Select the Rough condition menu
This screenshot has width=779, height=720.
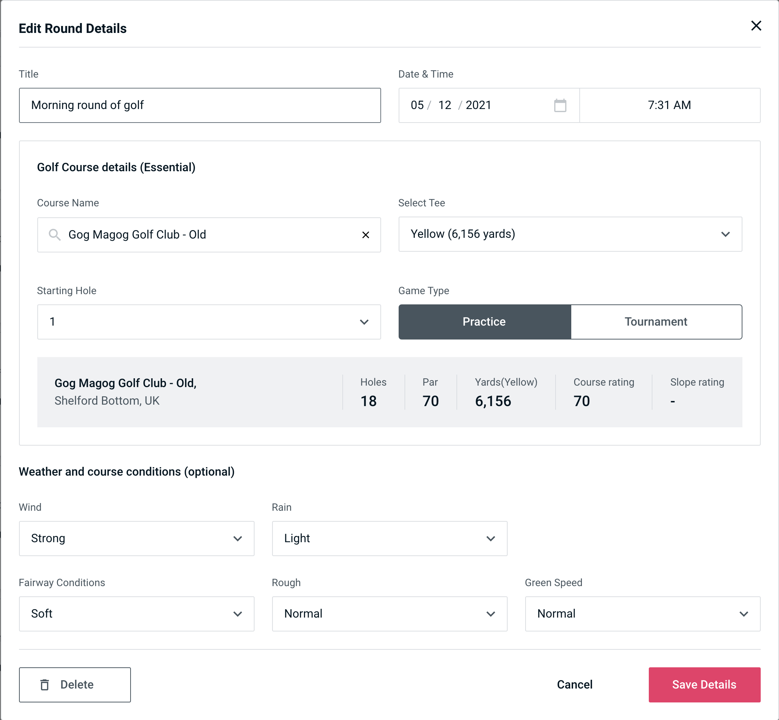390,614
